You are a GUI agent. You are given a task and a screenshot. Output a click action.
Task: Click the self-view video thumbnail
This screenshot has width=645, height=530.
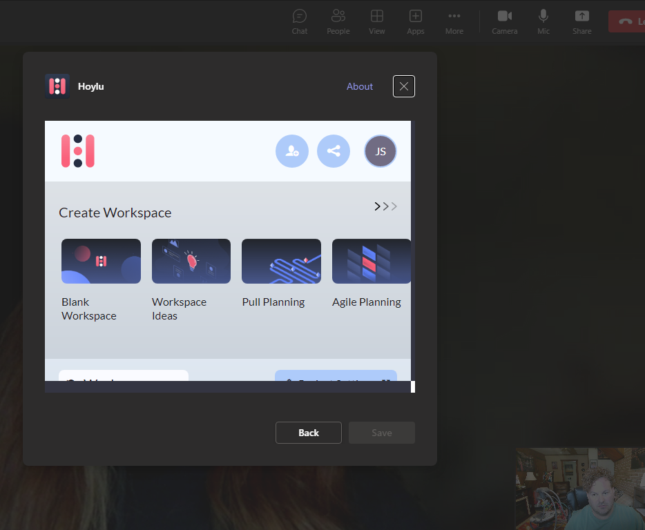point(580,489)
